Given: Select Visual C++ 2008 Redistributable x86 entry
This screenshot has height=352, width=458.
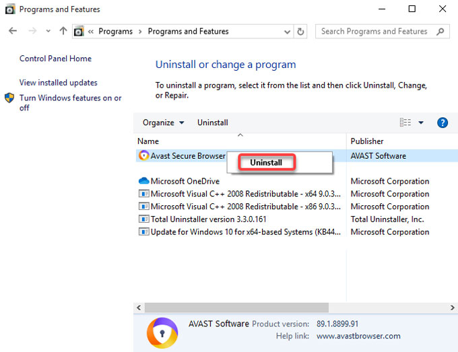Looking at the screenshot, I should coord(246,207).
